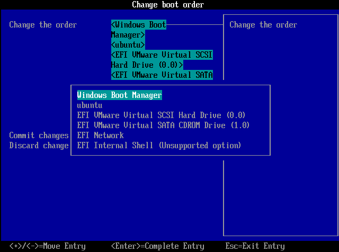Select ubuntu entry in popup list
The width and height of the screenshot is (339, 252).
pos(90,105)
